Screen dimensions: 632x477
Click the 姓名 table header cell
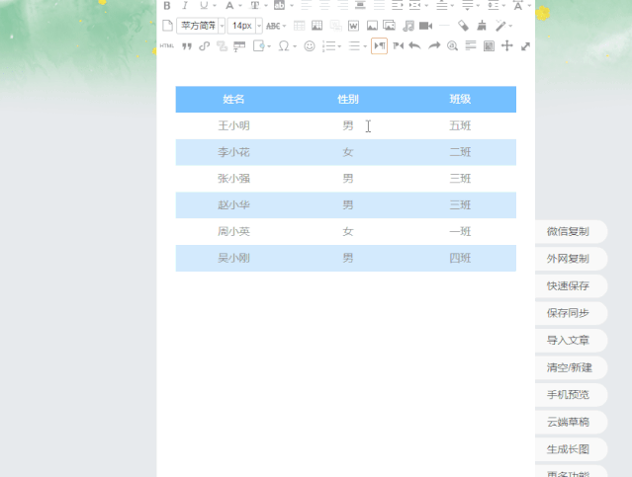click(x=233, y=99)
